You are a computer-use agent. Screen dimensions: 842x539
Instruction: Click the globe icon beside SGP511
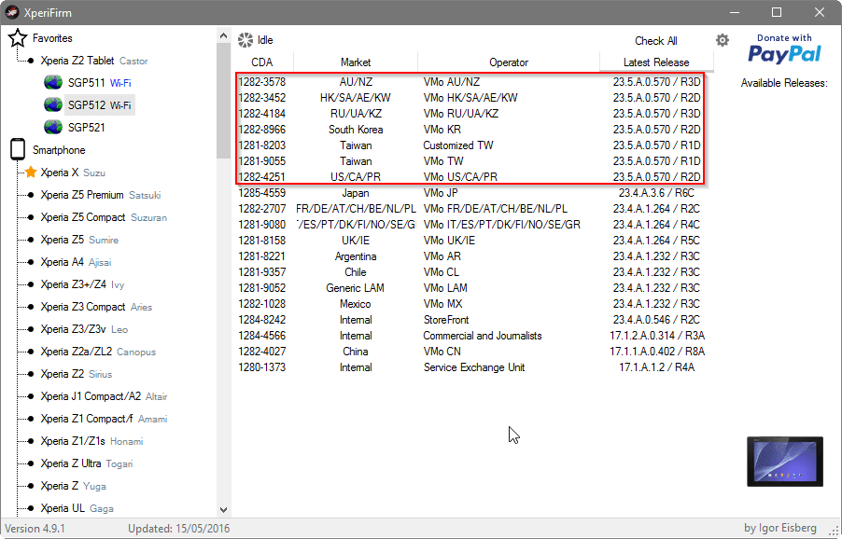pyautogui.click(x=53, y=83)
